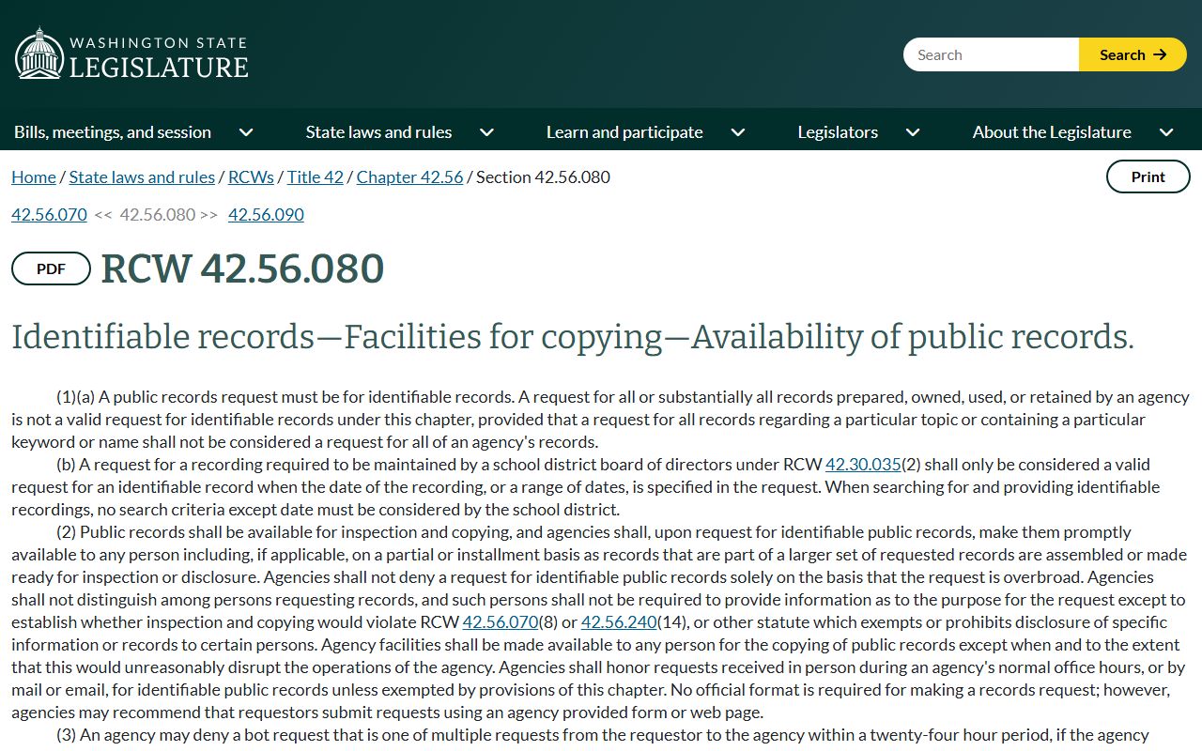Viewport: 1202px width, 751px height.
Task: Open the Learn and participate menu
Action: (x=624, y=132)
